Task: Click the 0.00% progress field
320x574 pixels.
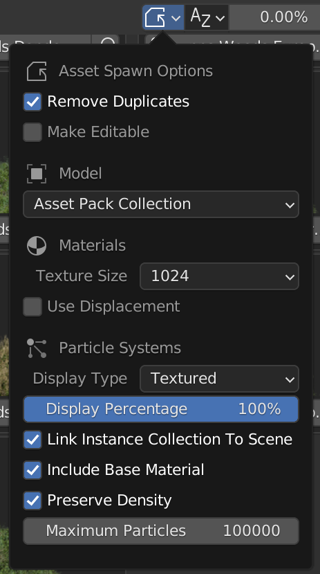Action: (x=274, y=17)
